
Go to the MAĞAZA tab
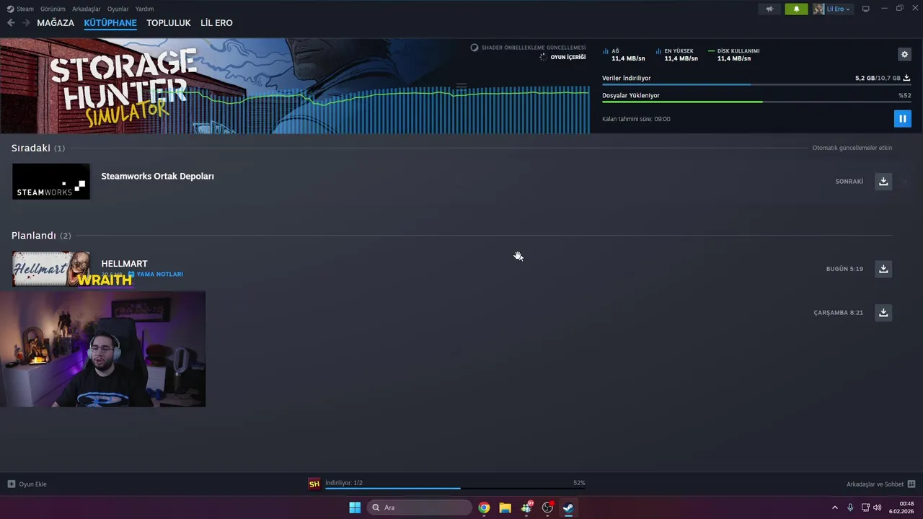click(56, 23)
